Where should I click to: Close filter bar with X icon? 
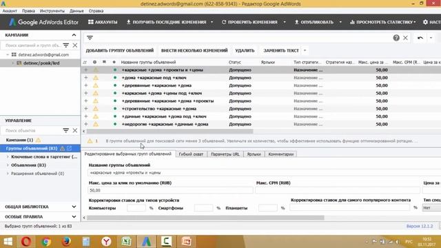click(x=405, y=38)
